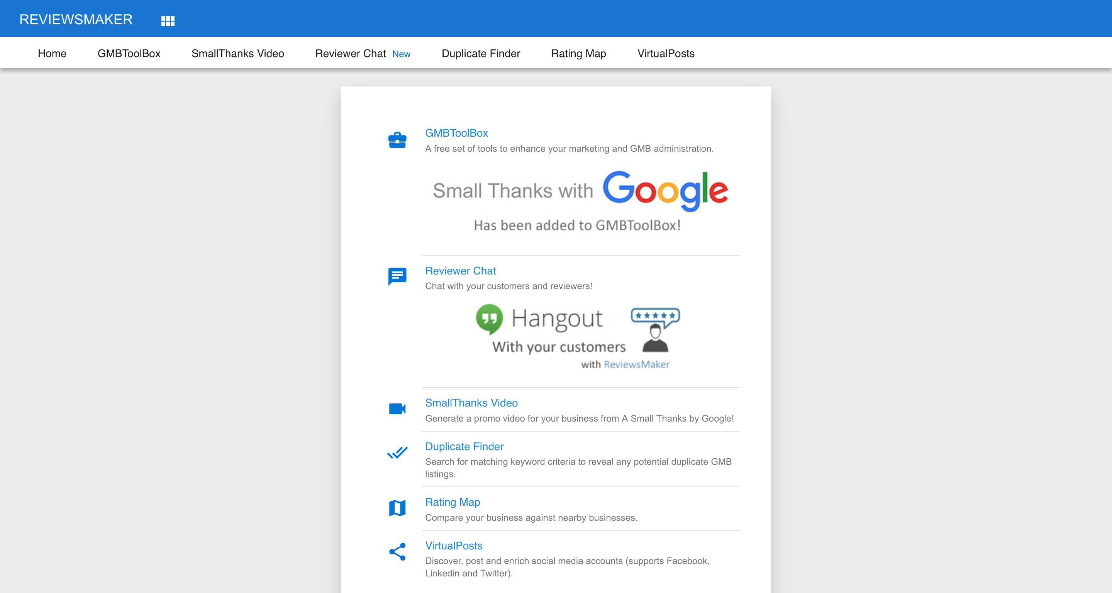Click the Duplicate Finder double-check icon

point(397,453)
